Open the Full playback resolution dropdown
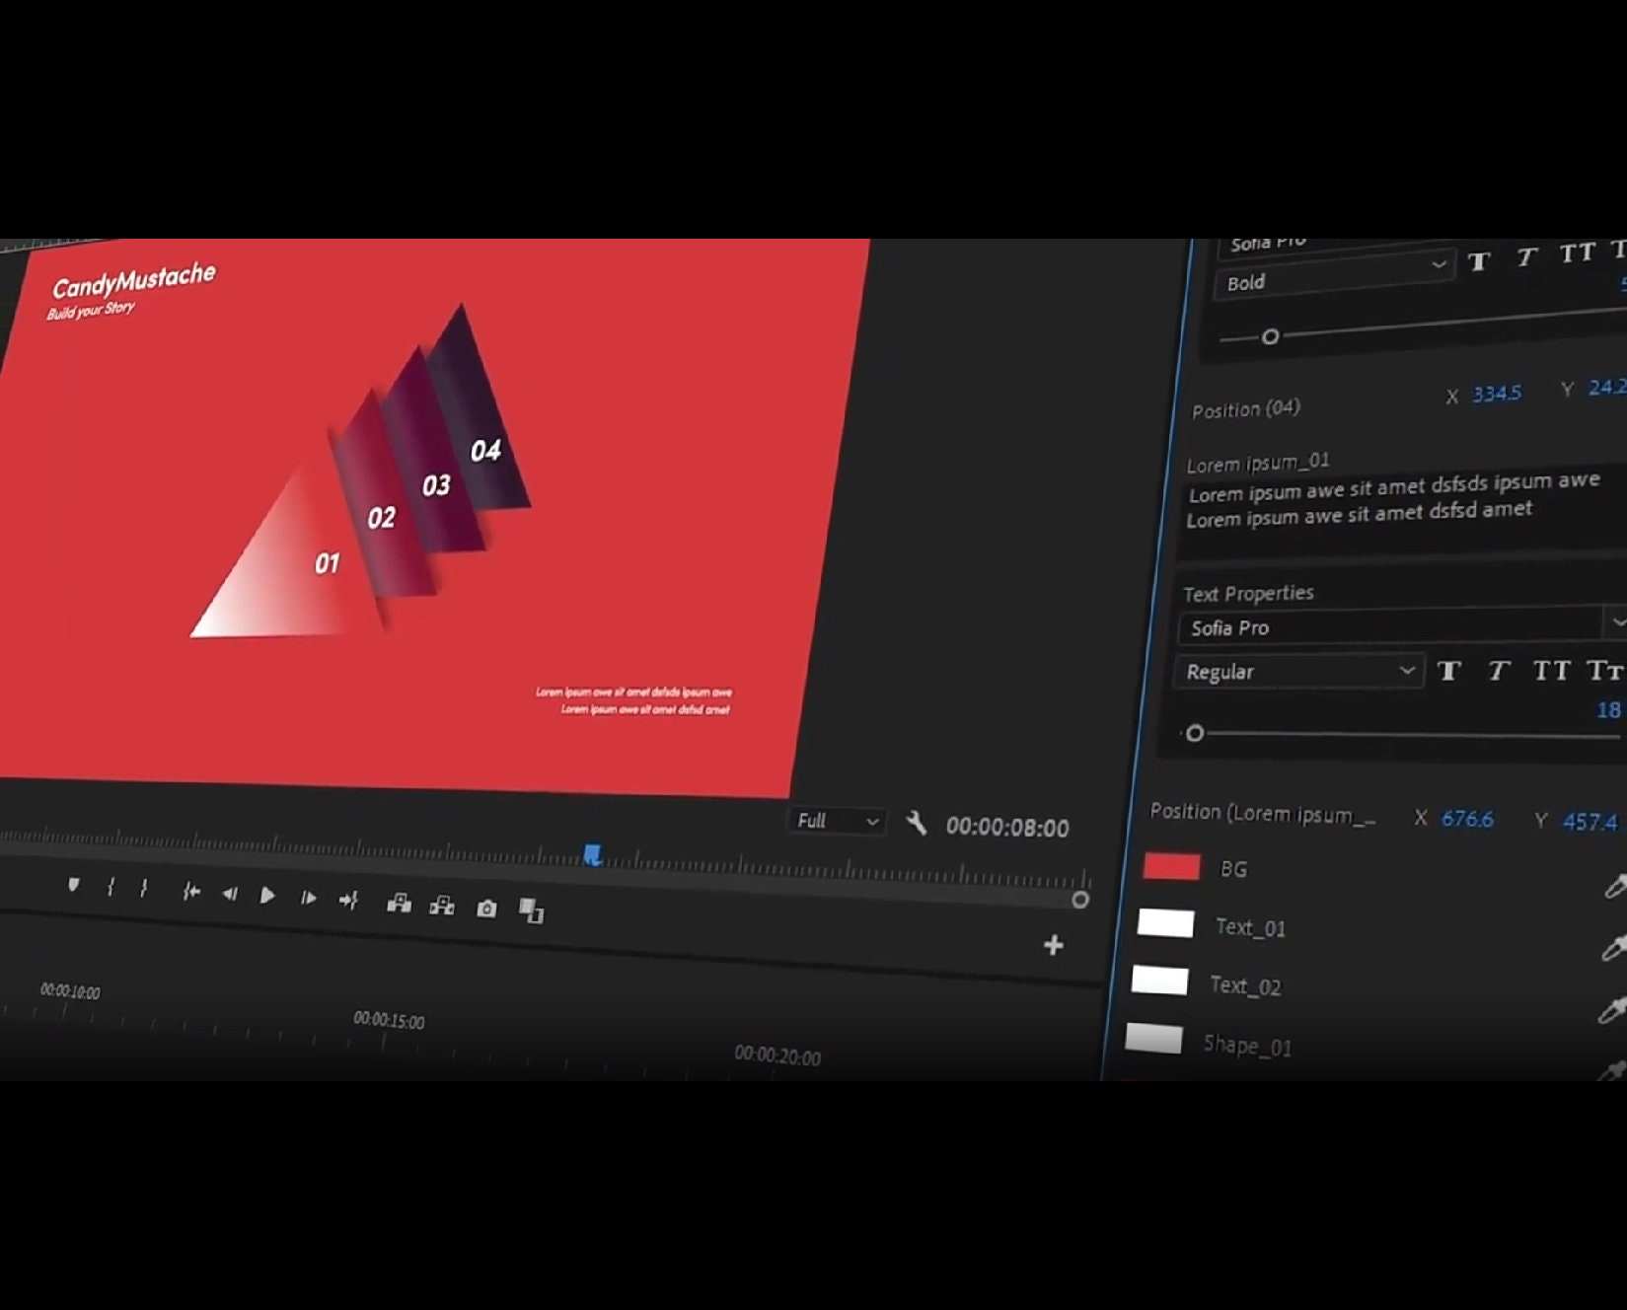1627x1310 pixels. click(835, 821)
